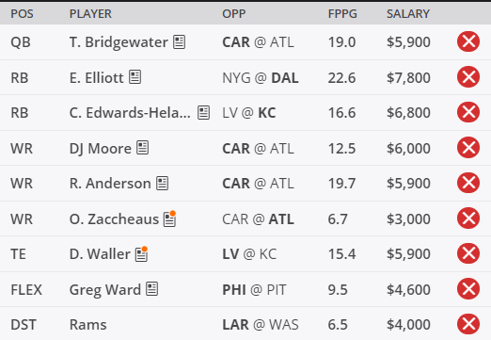View DJ Moore news card icon
Viewport: 491px width, 340px height.
(142, 148)
